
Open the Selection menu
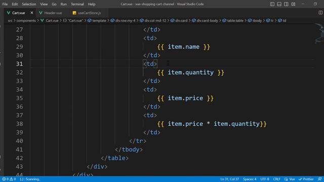(x=29, y=4)
